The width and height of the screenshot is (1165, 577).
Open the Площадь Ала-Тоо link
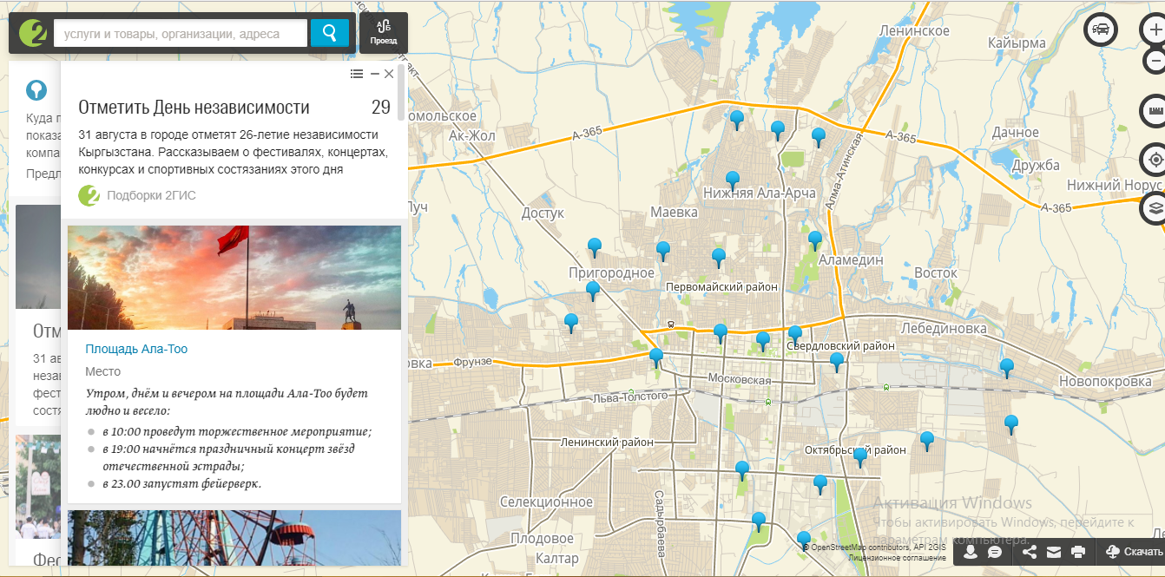[136, 349]
